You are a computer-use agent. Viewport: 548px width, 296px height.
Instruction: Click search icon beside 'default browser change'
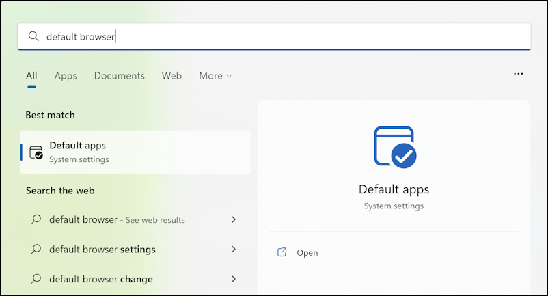coord(36,279)
